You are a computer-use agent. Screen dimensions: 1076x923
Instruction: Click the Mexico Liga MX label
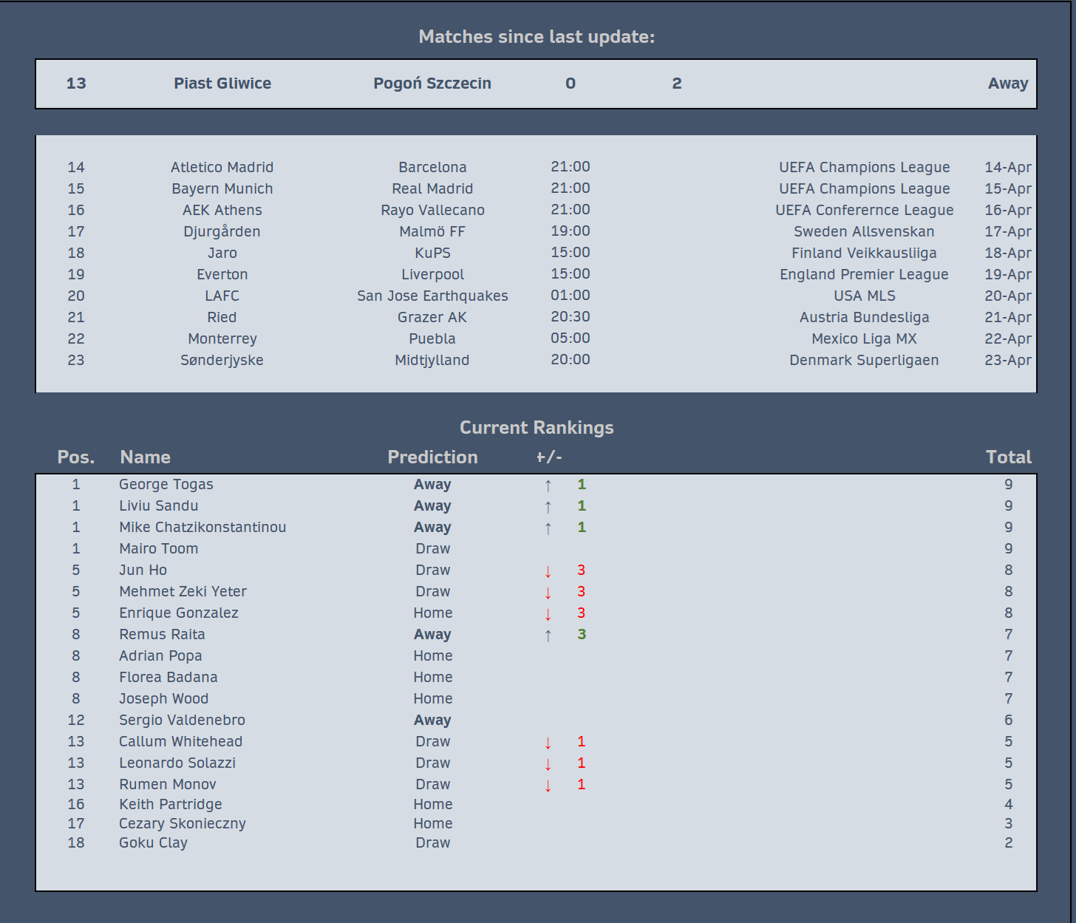point(865,338)
